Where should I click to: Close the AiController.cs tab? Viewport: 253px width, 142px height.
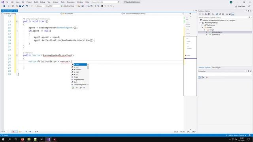click(x=17, y=11)
